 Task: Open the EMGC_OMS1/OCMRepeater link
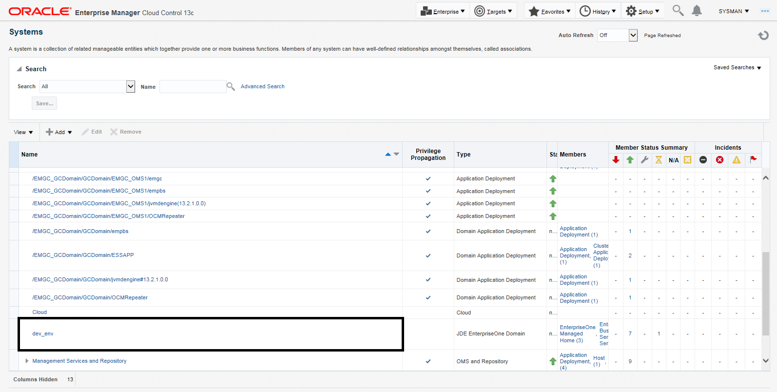click(x=109, y=216)
